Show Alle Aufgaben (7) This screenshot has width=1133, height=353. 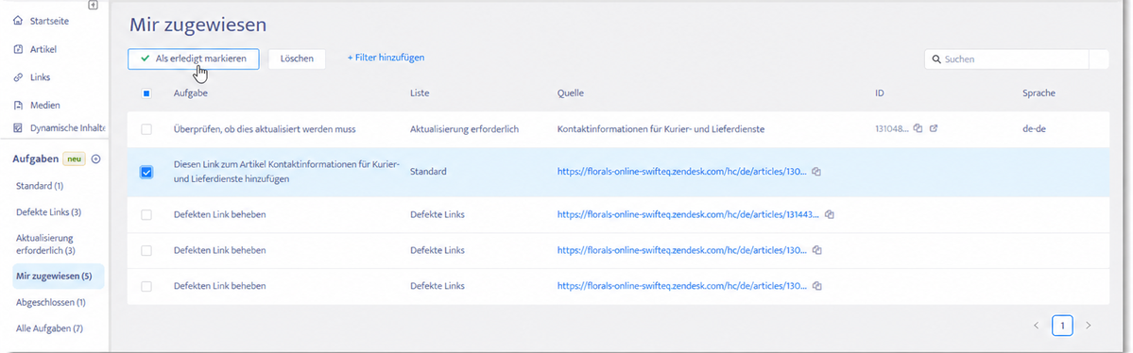click(x=49, y=328)
